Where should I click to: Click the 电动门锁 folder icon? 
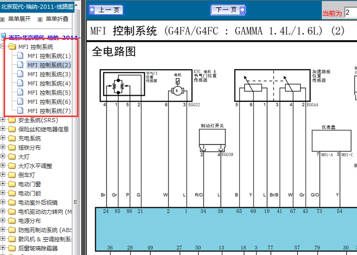coord(12,193)
